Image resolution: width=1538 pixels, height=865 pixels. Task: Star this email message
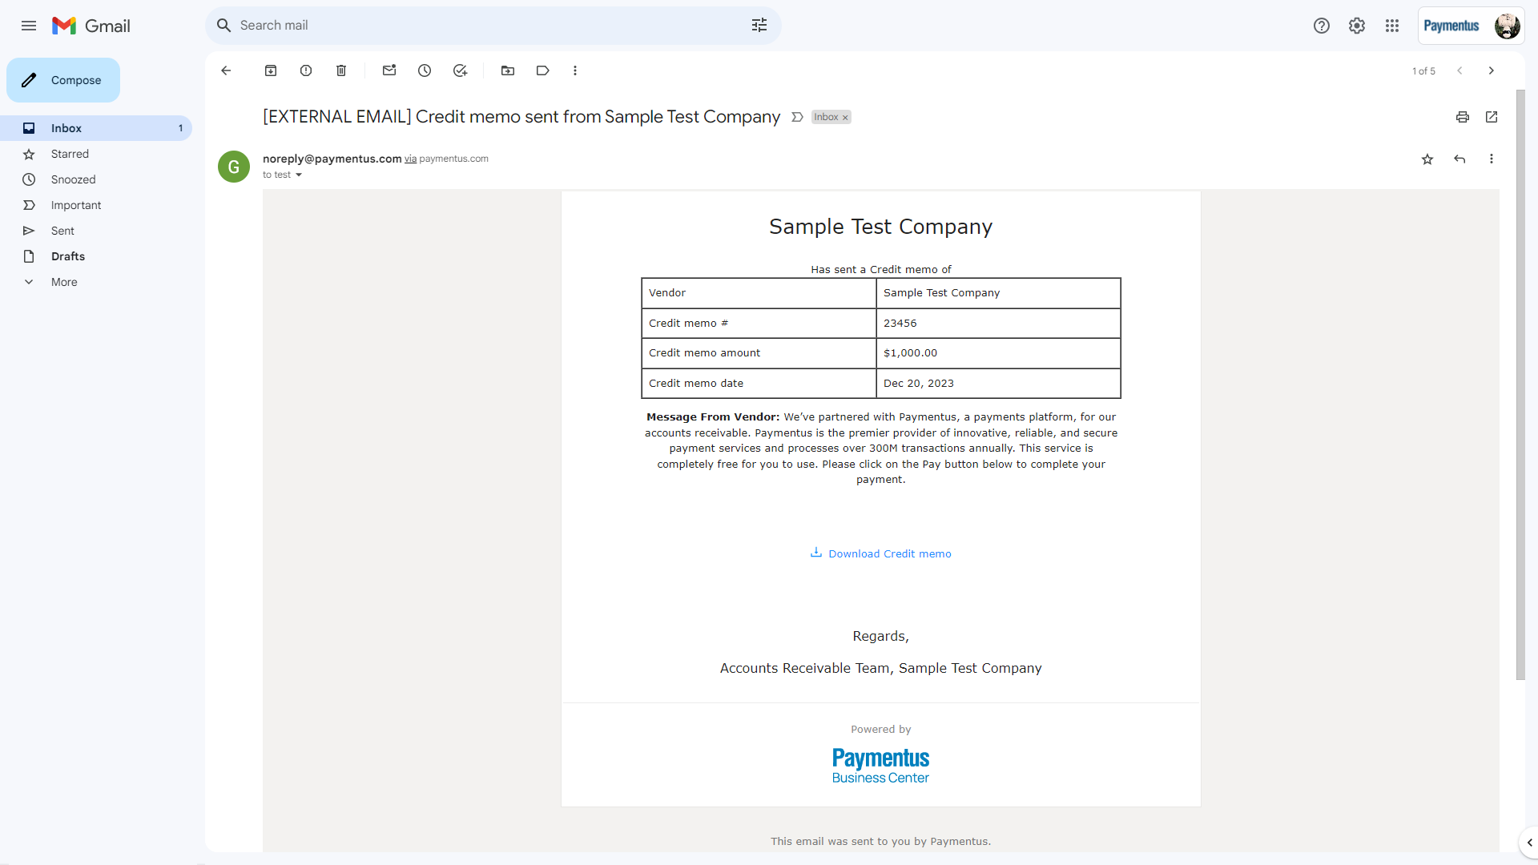(1427, 159)
